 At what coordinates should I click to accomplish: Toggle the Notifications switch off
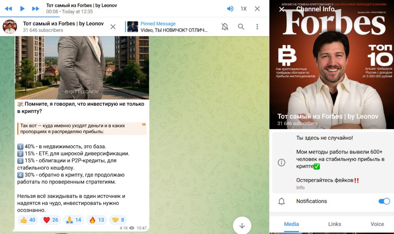(x=384, y=201)
